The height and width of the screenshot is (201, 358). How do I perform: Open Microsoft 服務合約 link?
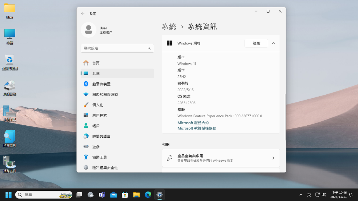[193, 123]
